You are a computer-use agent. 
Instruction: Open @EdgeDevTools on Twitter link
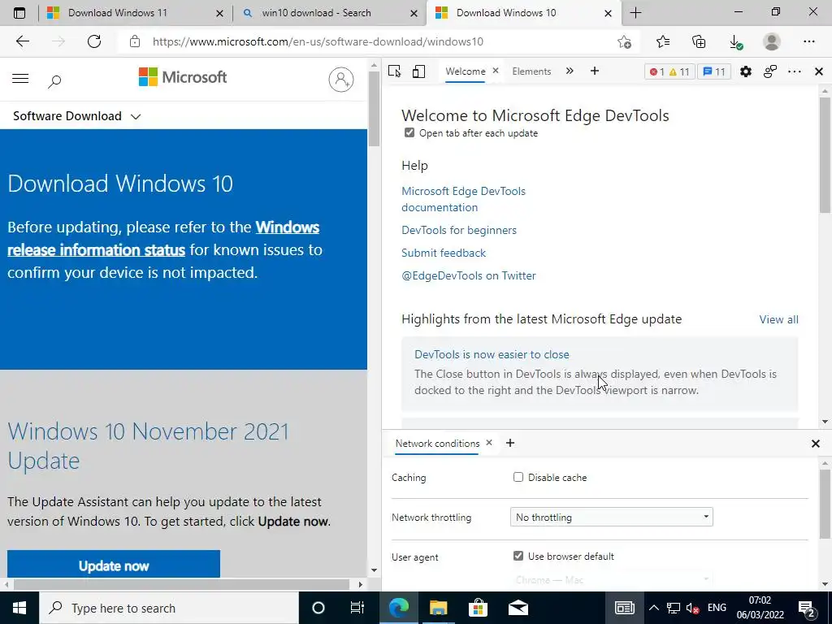coord(469,275)
